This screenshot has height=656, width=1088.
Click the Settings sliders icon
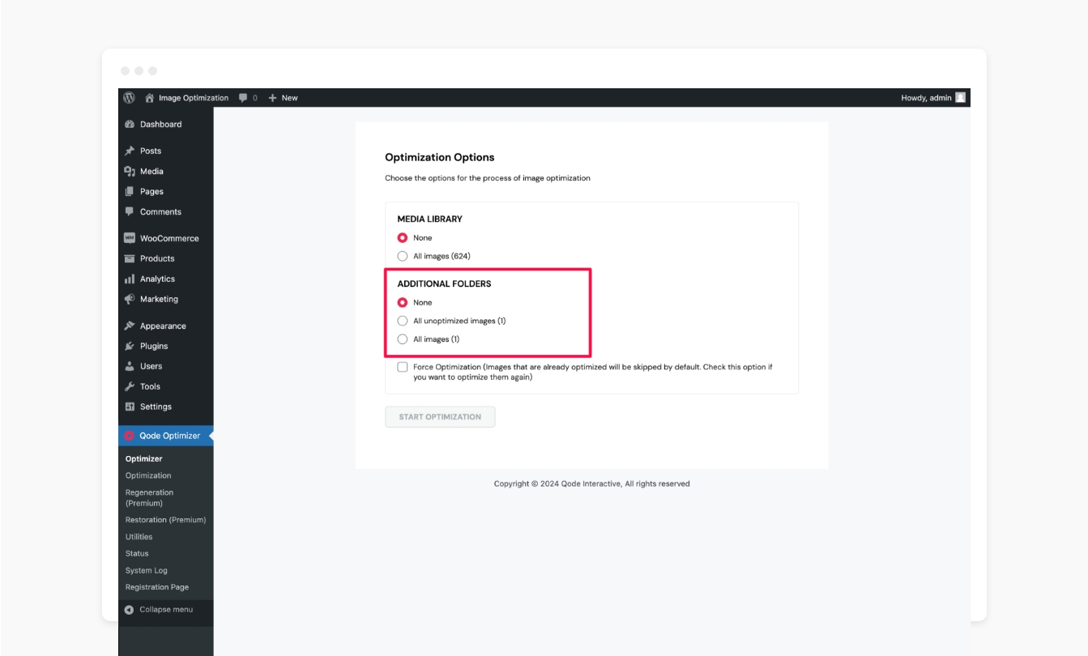click(x=129, y=407)
